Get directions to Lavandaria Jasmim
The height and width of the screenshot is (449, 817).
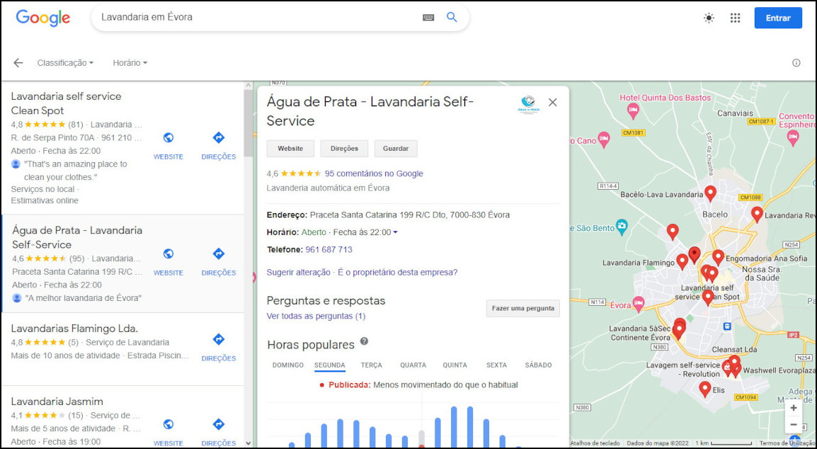[x=218, y=424]
